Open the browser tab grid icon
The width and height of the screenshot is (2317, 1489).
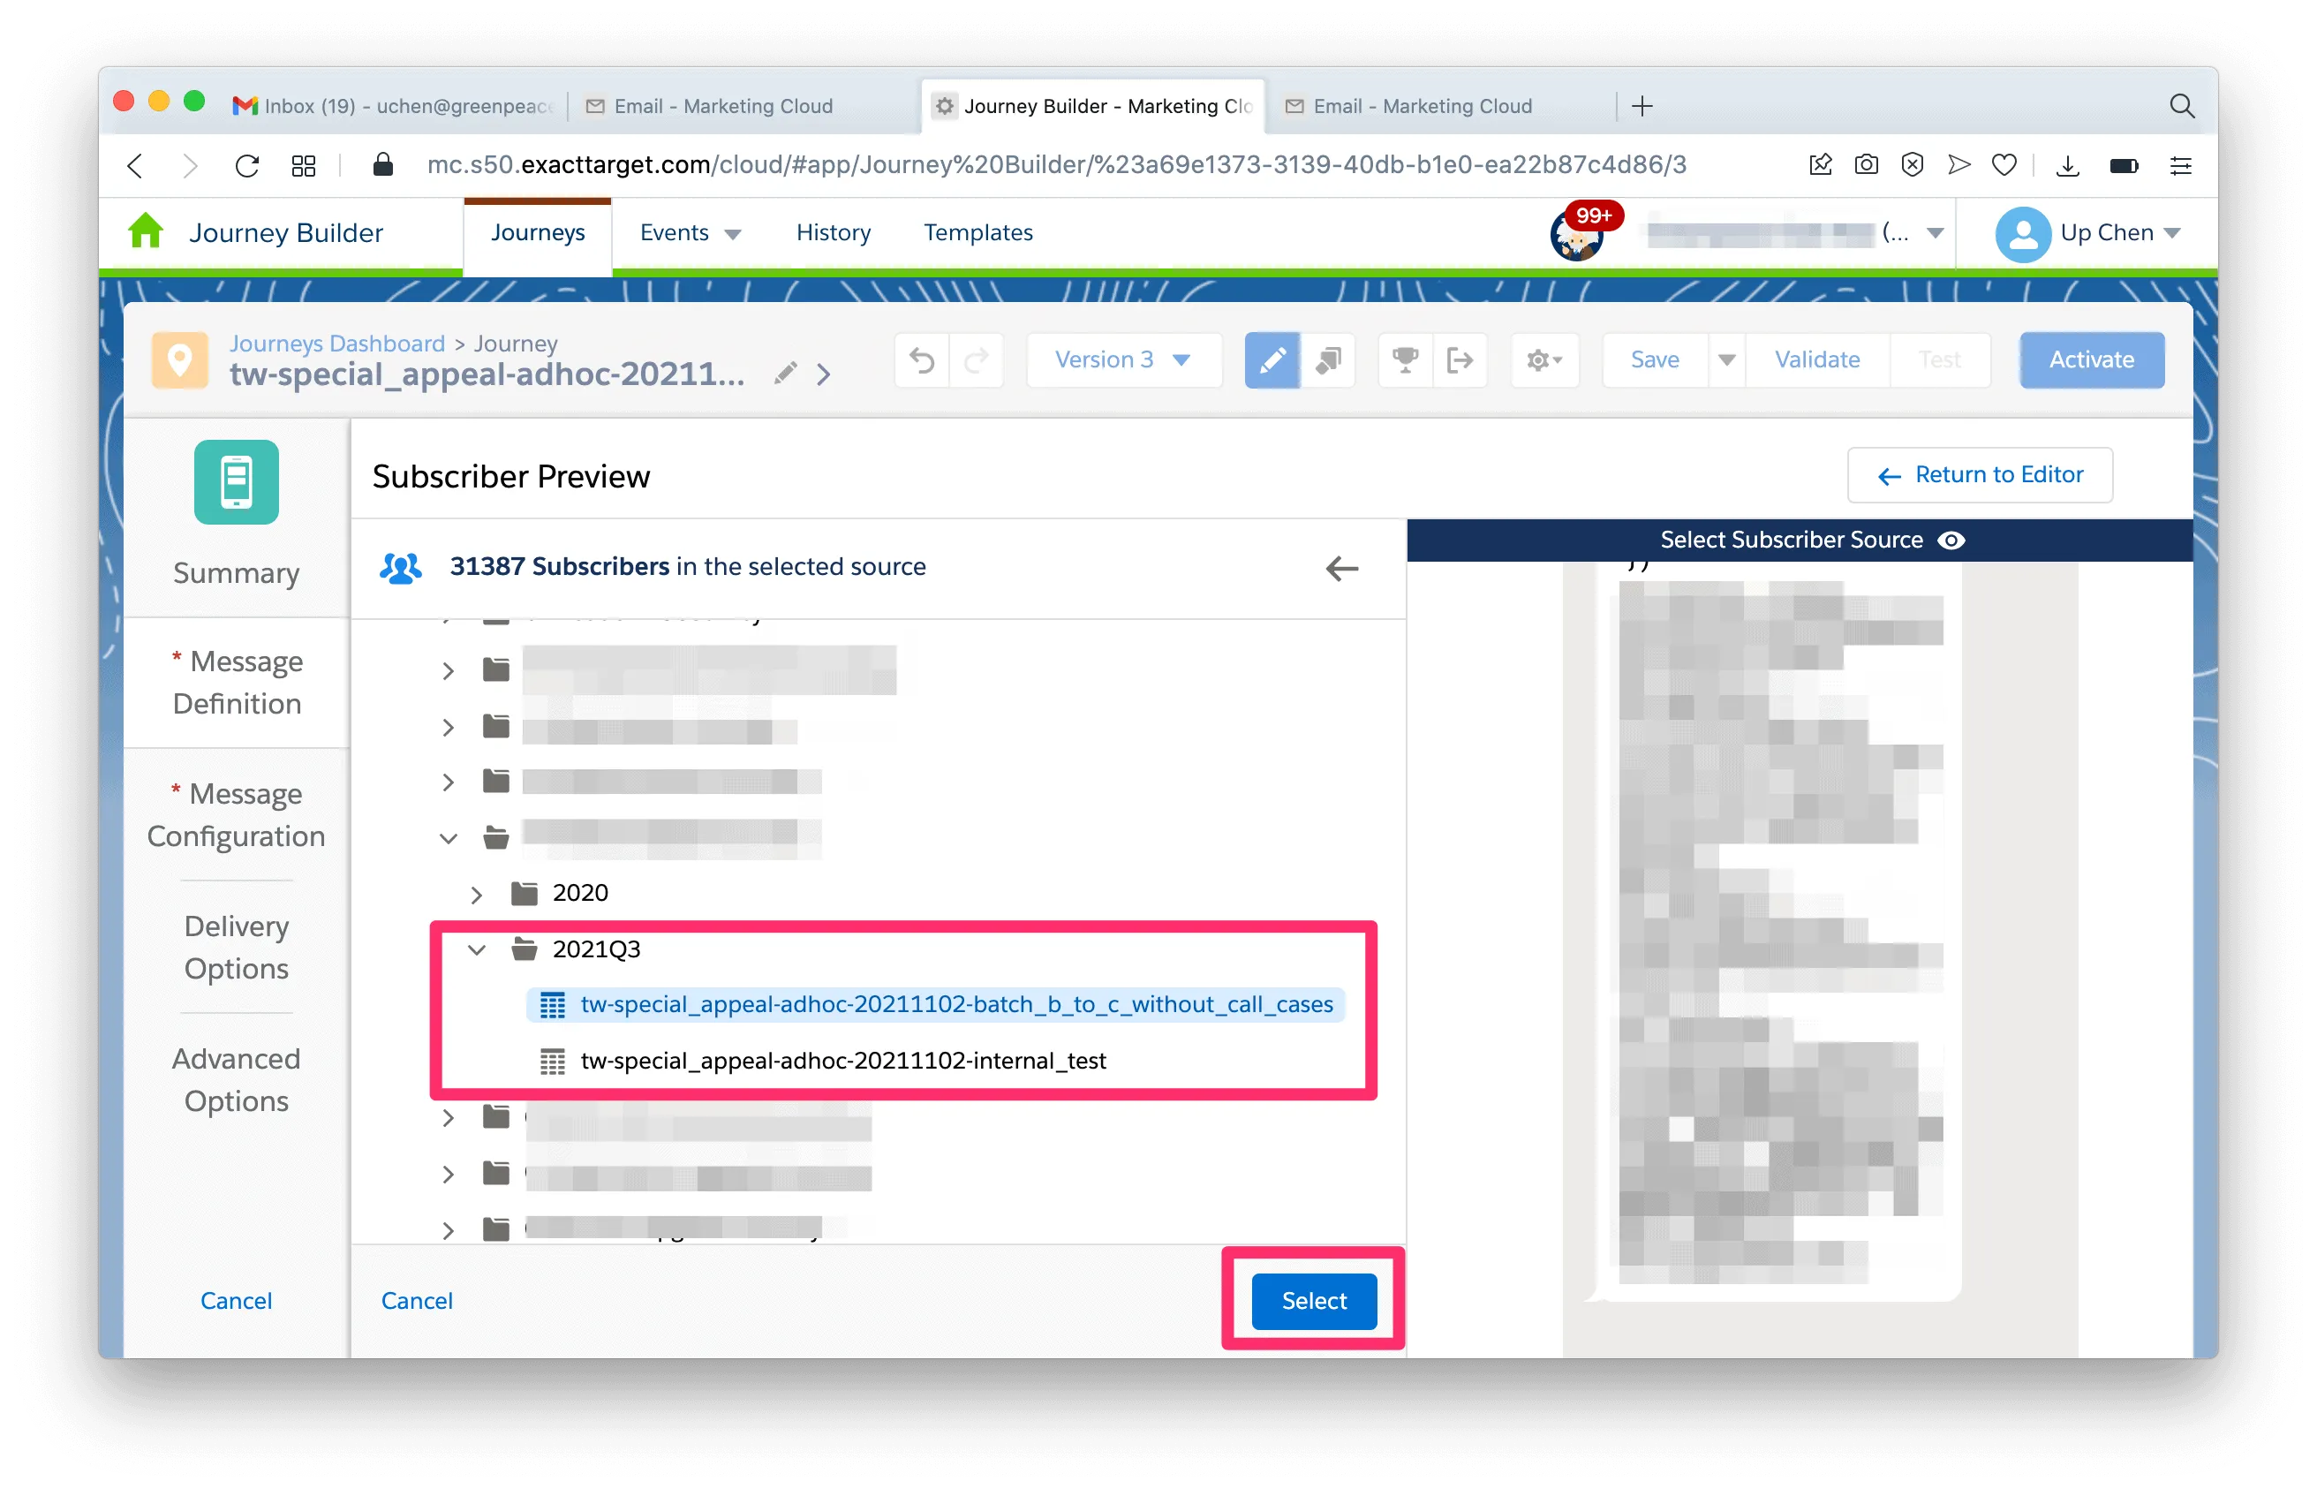click(304, 165)
